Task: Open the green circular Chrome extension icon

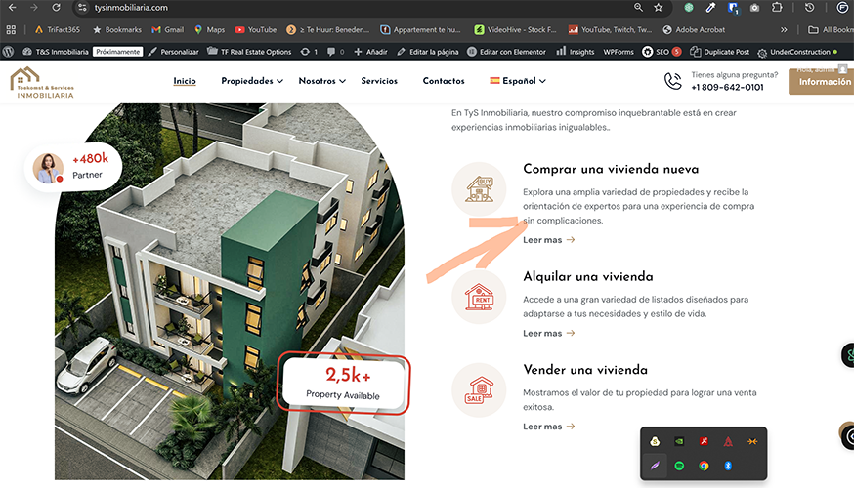Action: point(689,7)
